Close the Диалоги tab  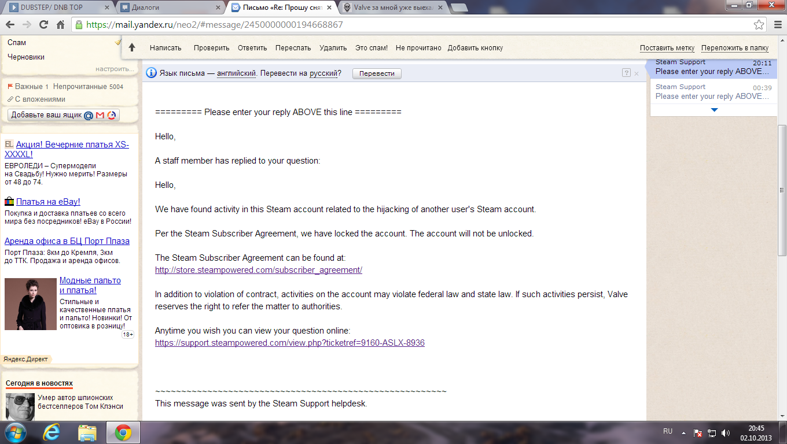click(219, 8)
